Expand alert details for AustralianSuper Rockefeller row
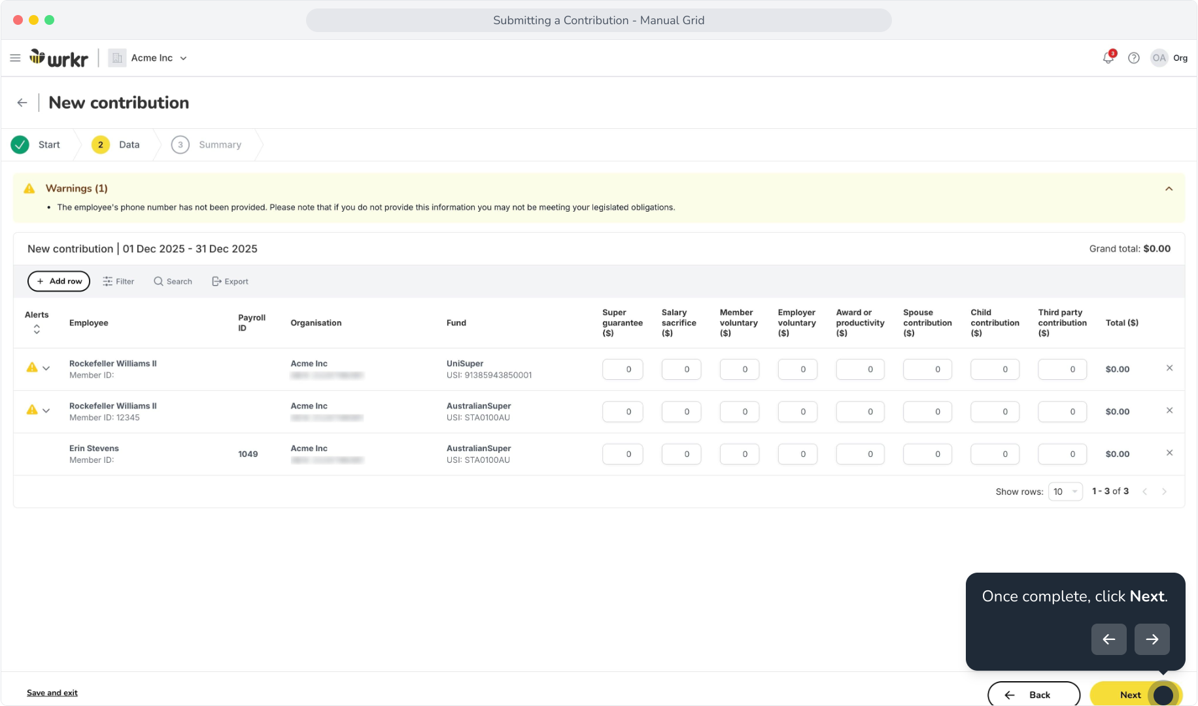 46,411
